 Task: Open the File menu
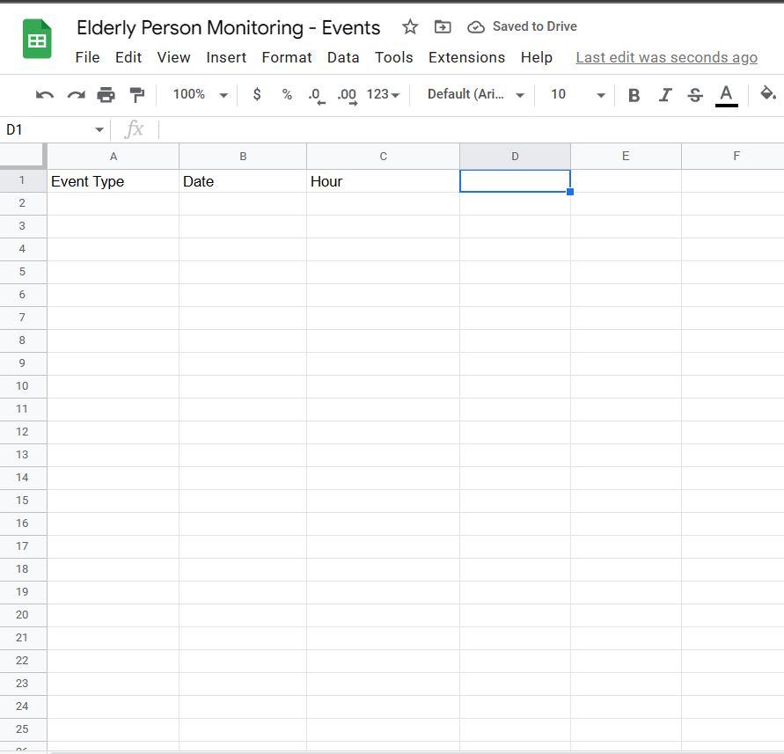point(87,57)
